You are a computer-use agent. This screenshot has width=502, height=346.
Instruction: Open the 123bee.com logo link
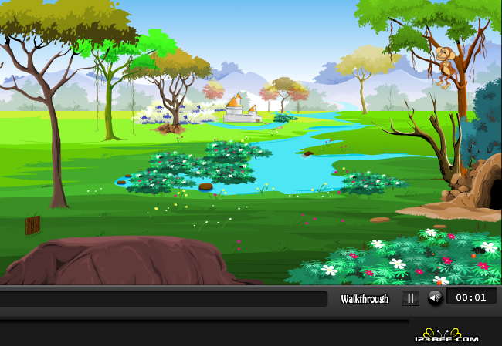click(446, 336)
